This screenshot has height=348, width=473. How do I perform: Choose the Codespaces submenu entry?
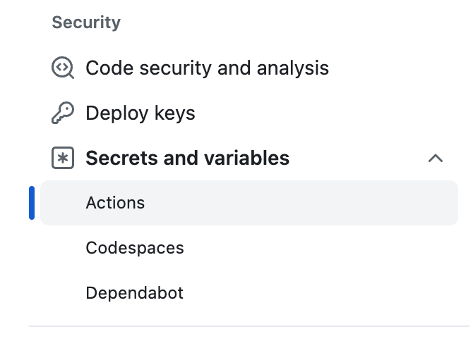pos(135,248)
